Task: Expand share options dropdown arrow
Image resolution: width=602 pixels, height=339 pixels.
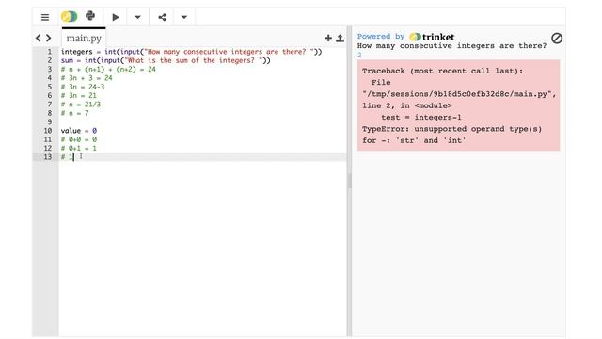Action: pyautogui.click(x=184, y=17)
